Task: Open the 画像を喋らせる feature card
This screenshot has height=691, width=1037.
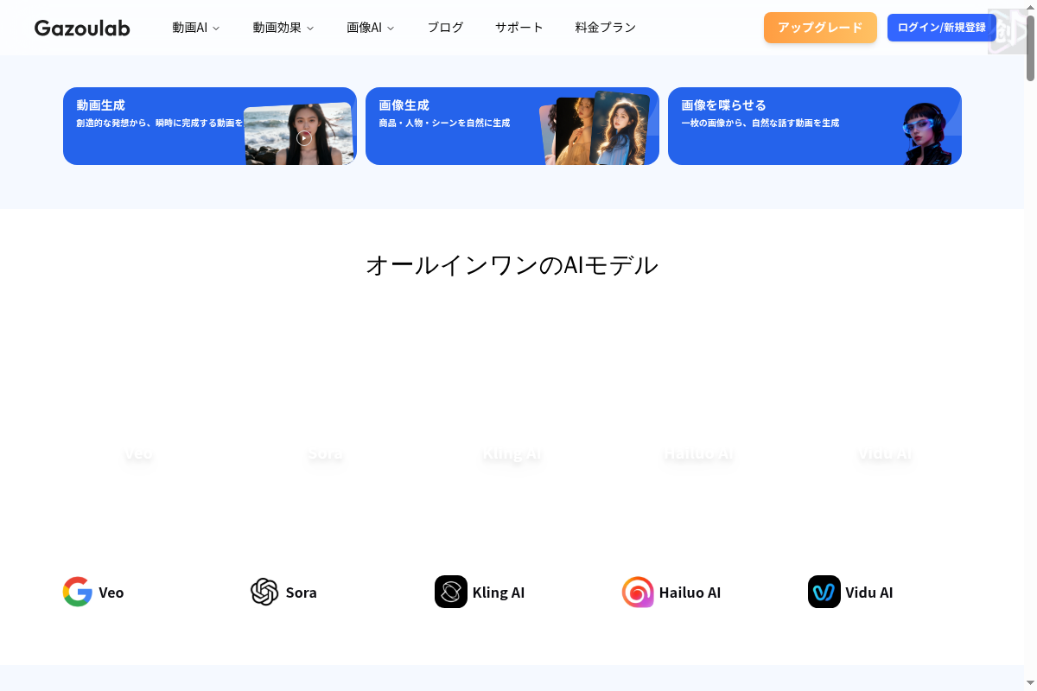Action: point(778,126)
